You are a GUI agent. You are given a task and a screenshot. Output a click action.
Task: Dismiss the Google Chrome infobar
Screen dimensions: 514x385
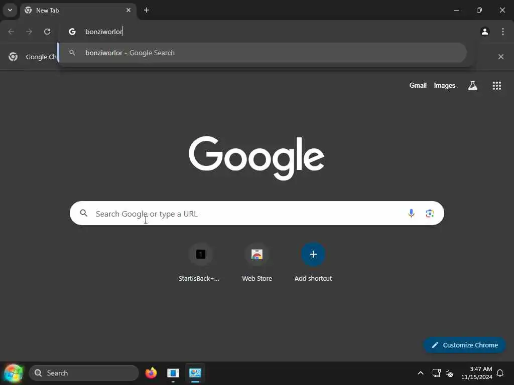point(500,57)
